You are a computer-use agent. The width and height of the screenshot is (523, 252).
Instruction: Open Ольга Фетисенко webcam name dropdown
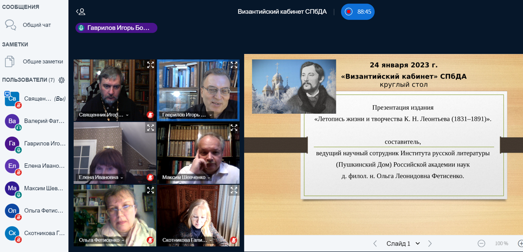102,240
